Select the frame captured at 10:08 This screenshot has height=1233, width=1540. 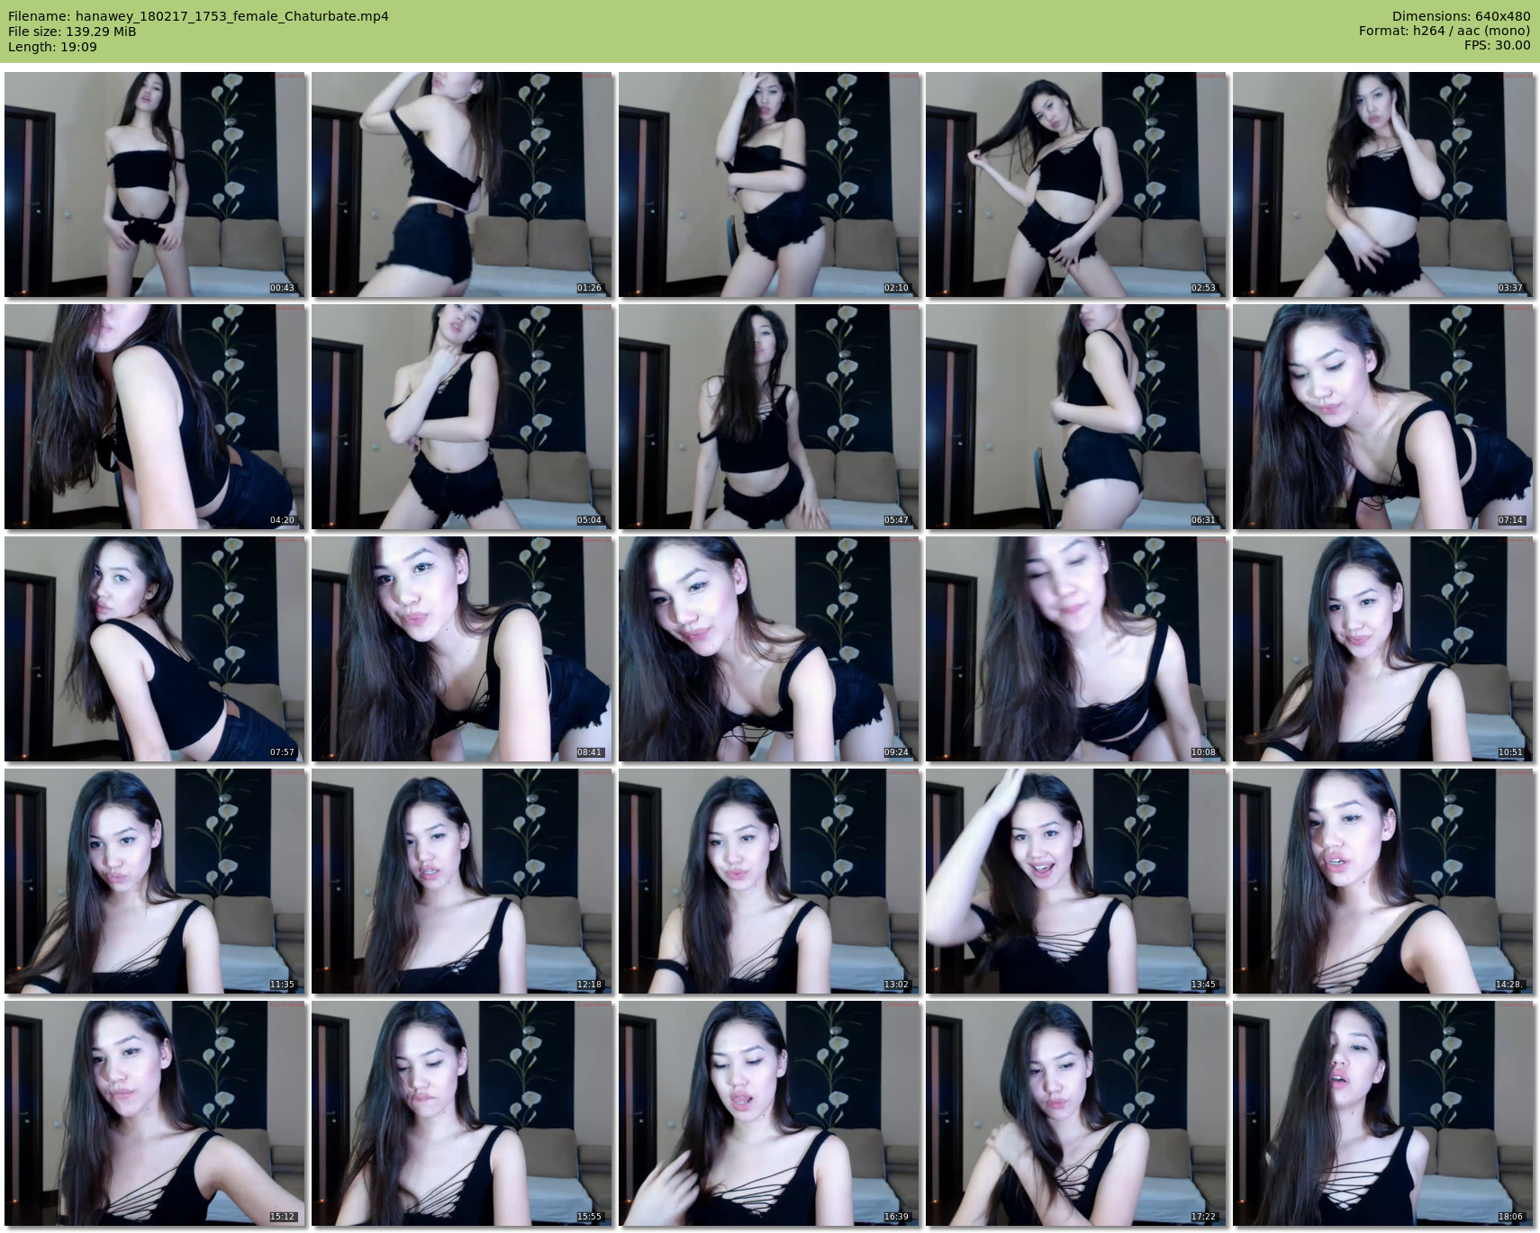pos(1075,649)
